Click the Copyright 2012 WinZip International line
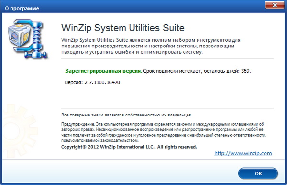 129,147
